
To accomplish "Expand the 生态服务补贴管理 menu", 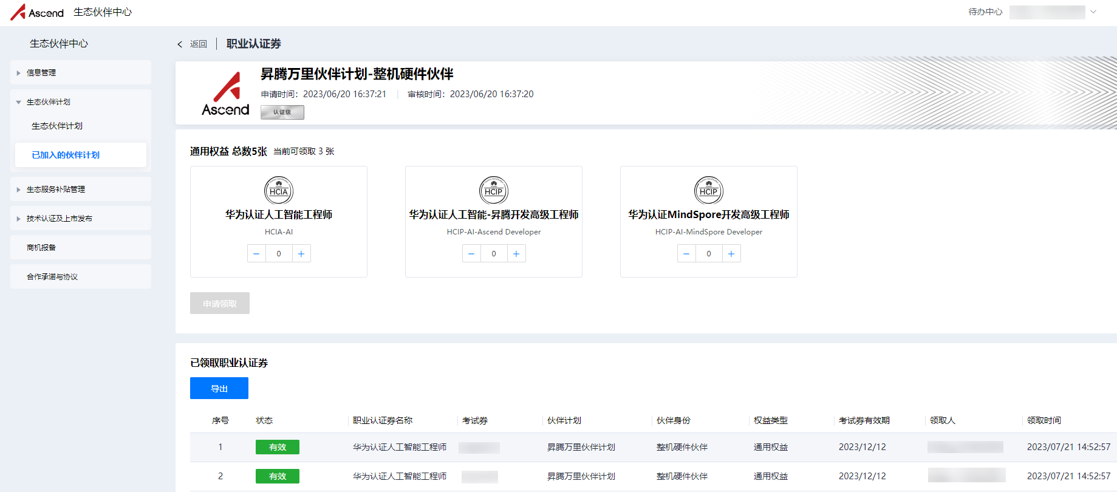I will tap(81, 189).
